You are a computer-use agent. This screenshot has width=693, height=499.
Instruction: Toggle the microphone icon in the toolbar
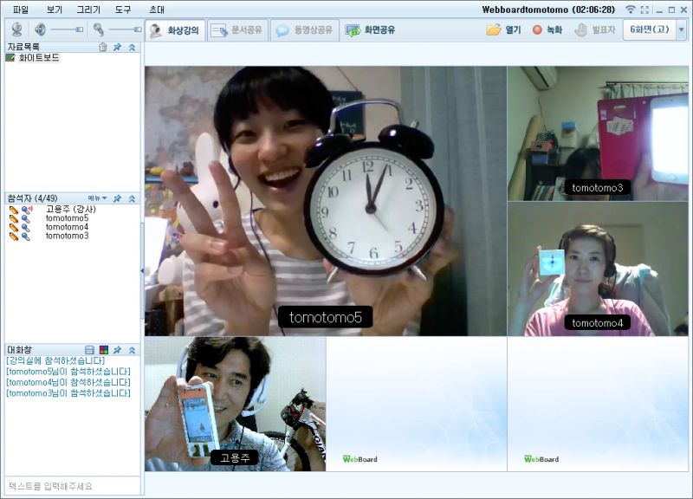(x=99, y=29)
